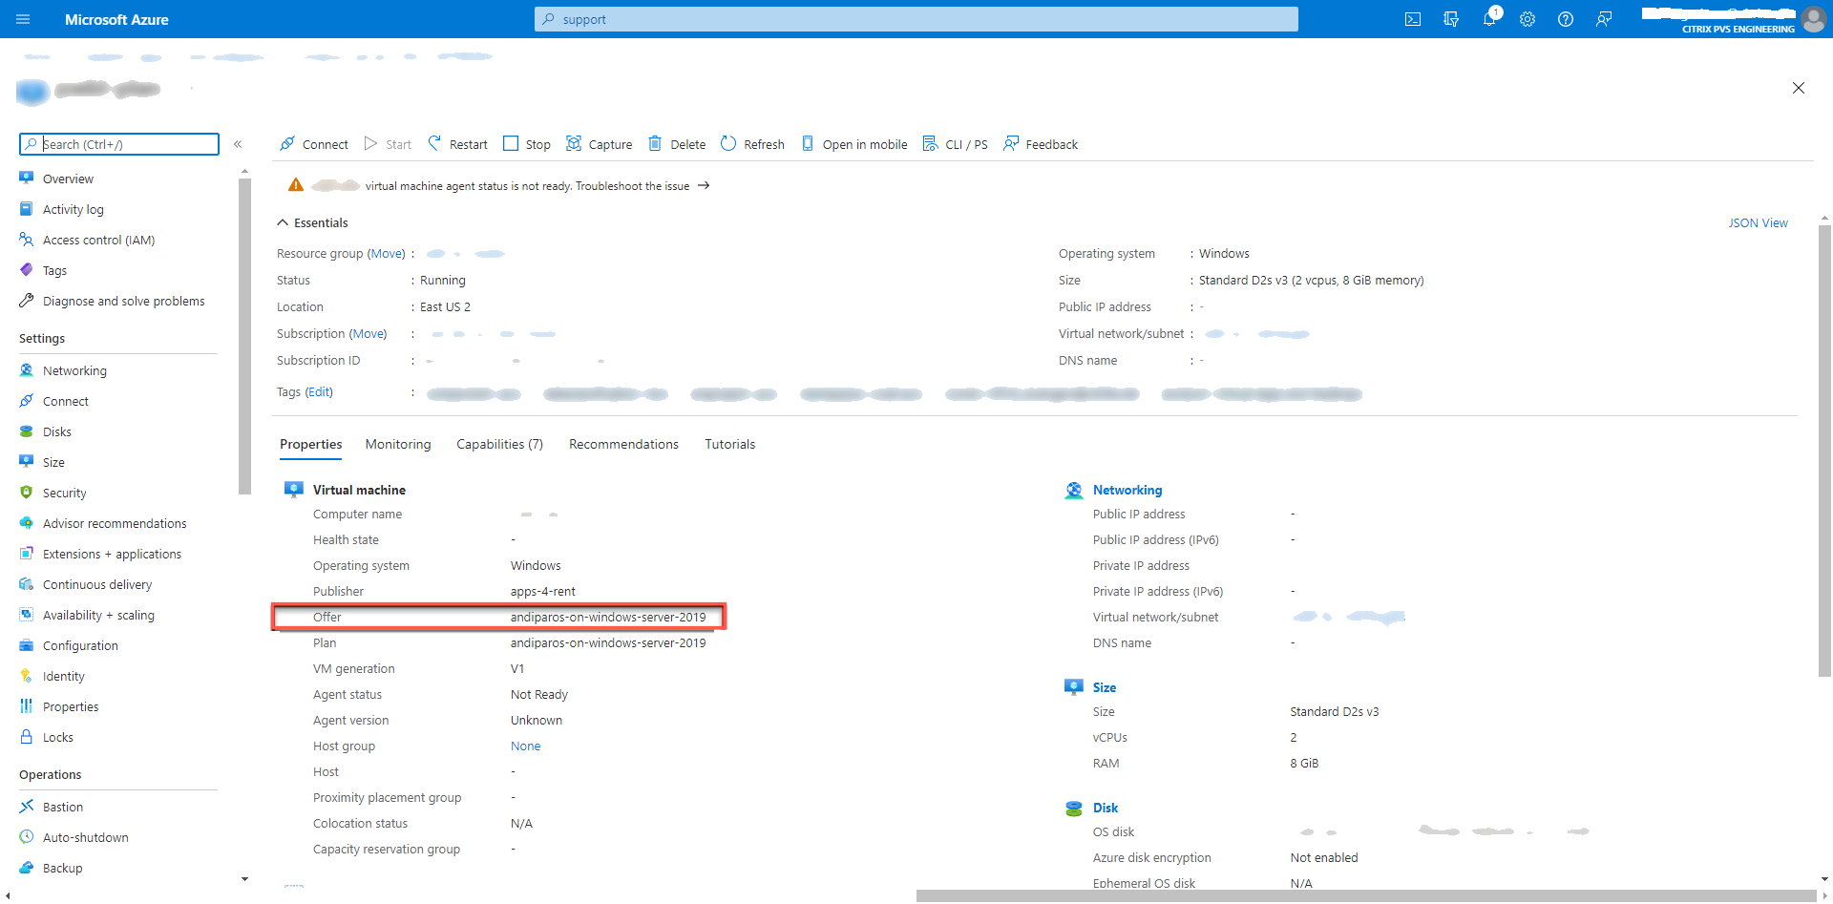Open the portal hamburger menu
1833x904 pixels.
click(x=23, y=19)
